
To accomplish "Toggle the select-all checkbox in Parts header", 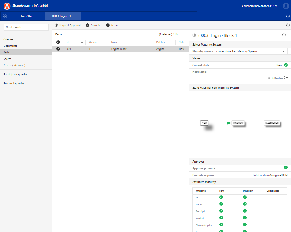I will click(58, 42).
